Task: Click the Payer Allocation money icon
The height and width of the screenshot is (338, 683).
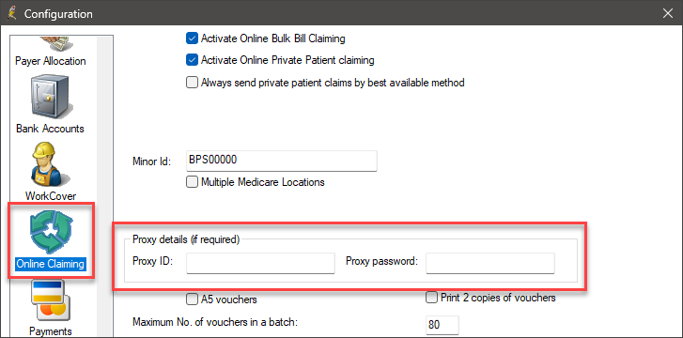Action: [x=55, y=45]
